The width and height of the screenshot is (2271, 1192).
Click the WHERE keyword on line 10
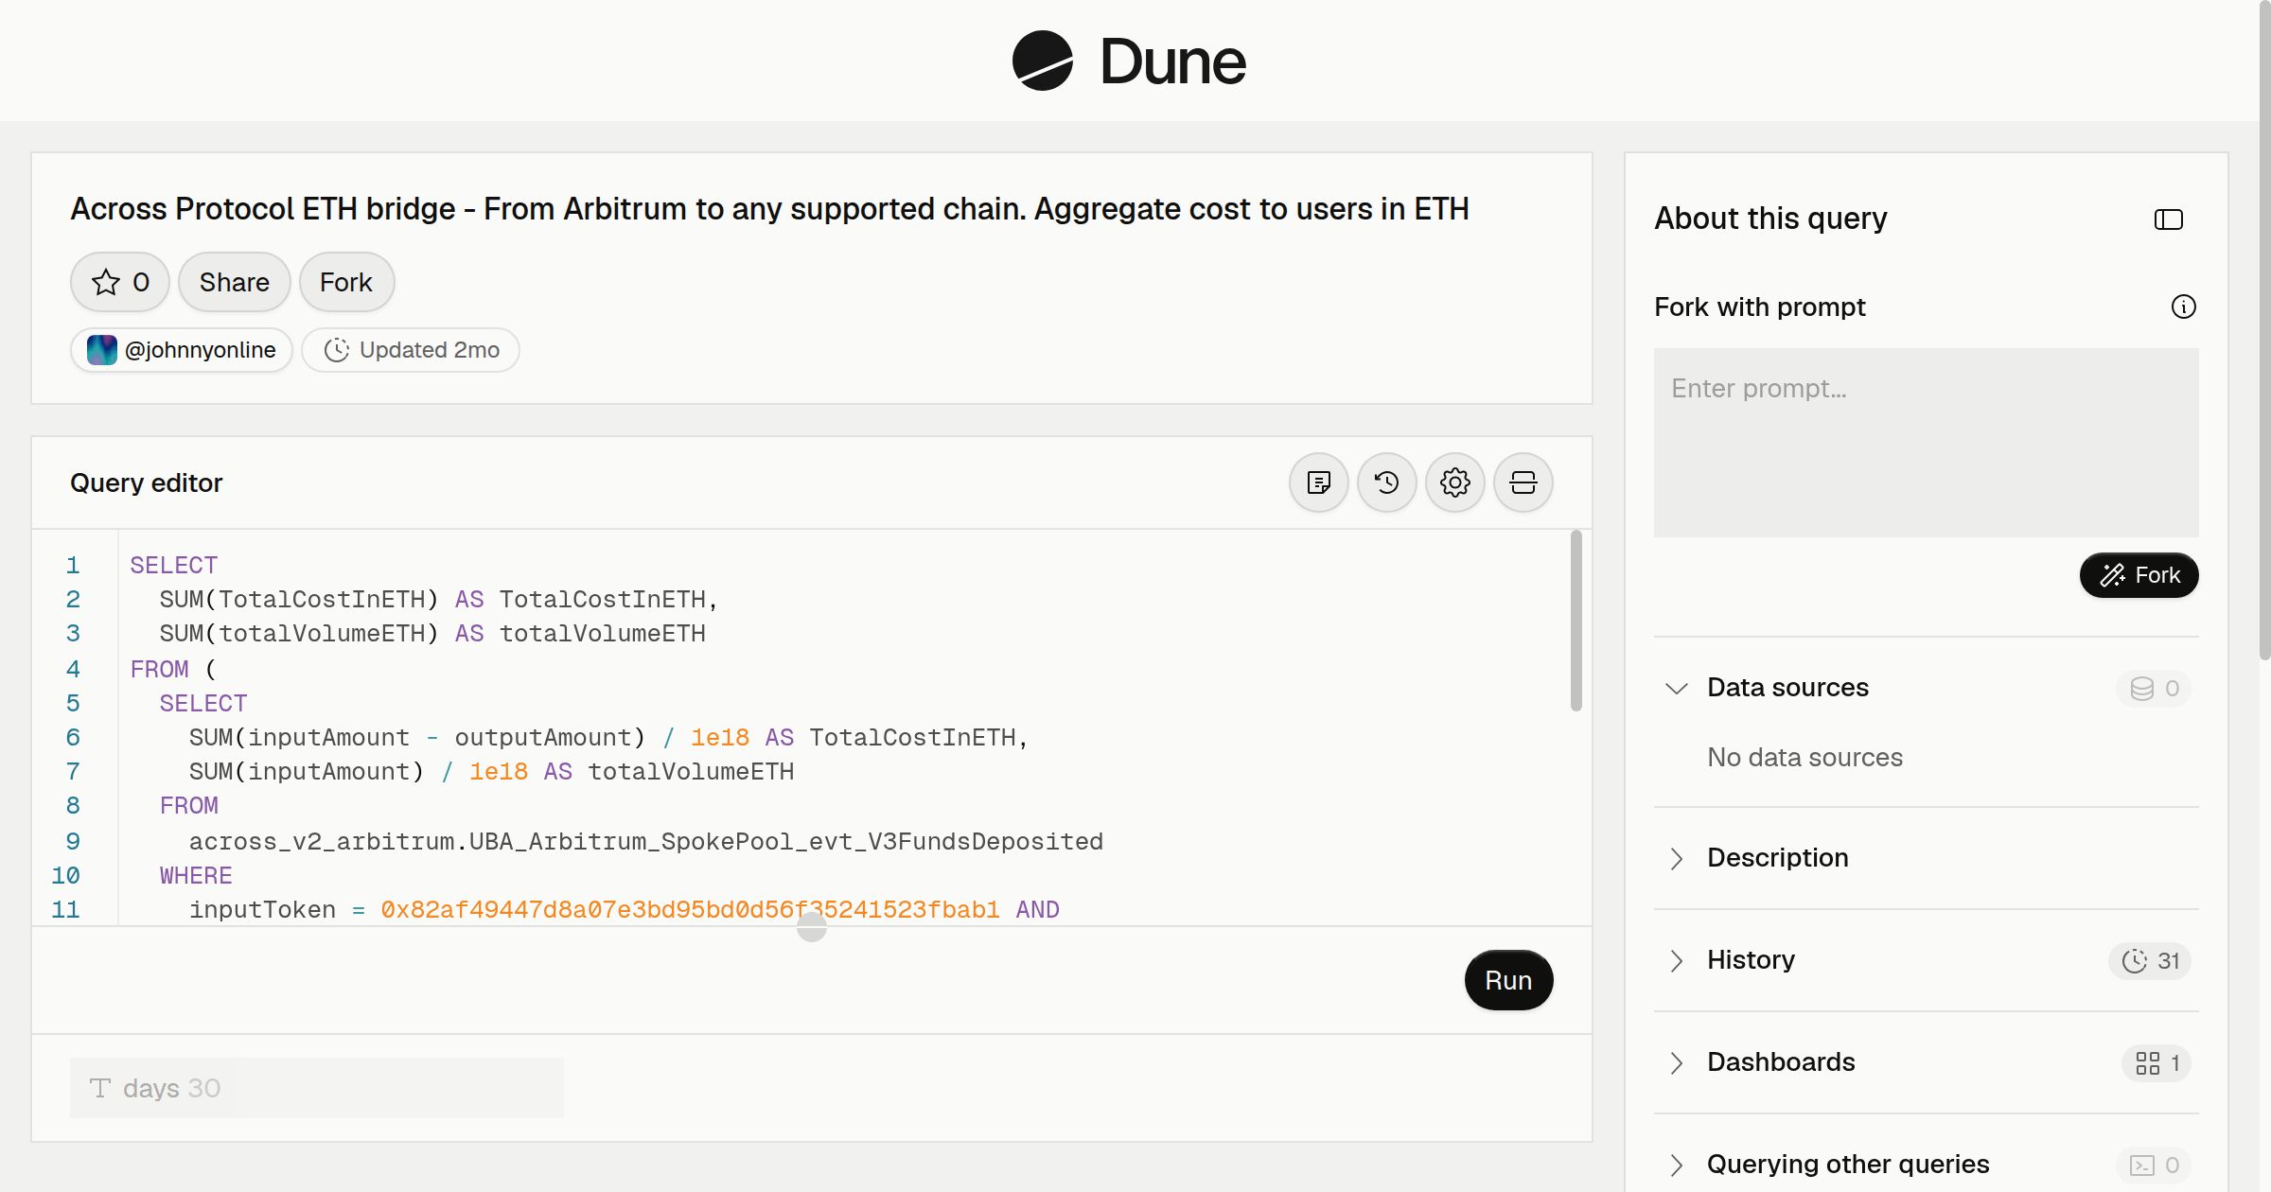[196, 875]
